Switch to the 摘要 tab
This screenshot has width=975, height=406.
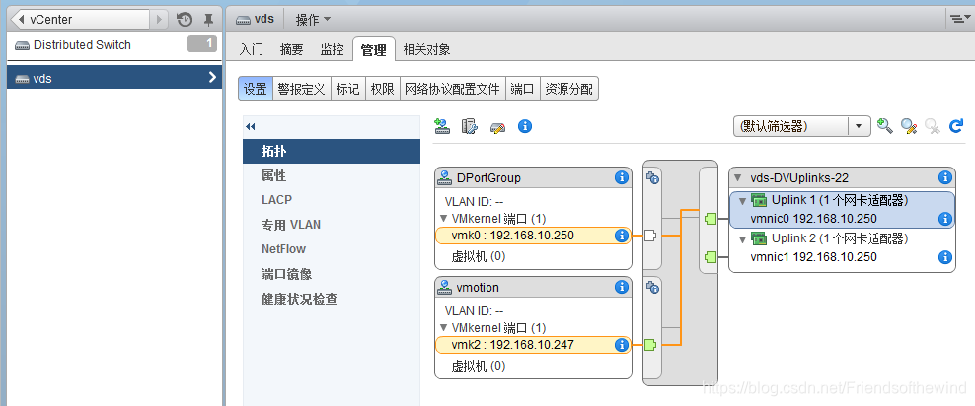click(x=292, y=50)
